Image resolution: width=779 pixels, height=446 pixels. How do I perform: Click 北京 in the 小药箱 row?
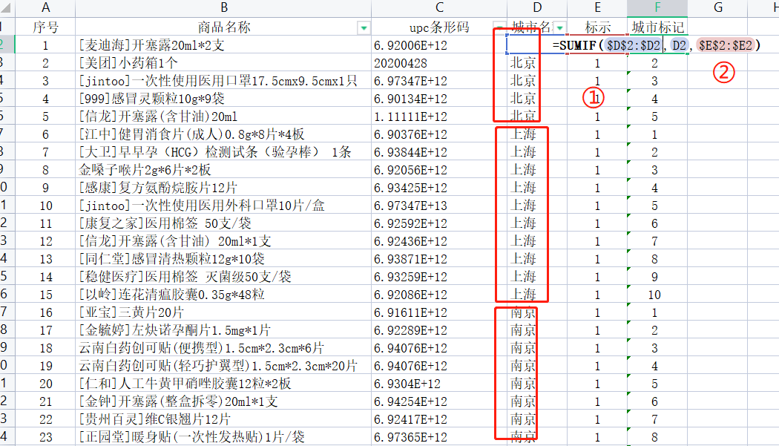522,63
